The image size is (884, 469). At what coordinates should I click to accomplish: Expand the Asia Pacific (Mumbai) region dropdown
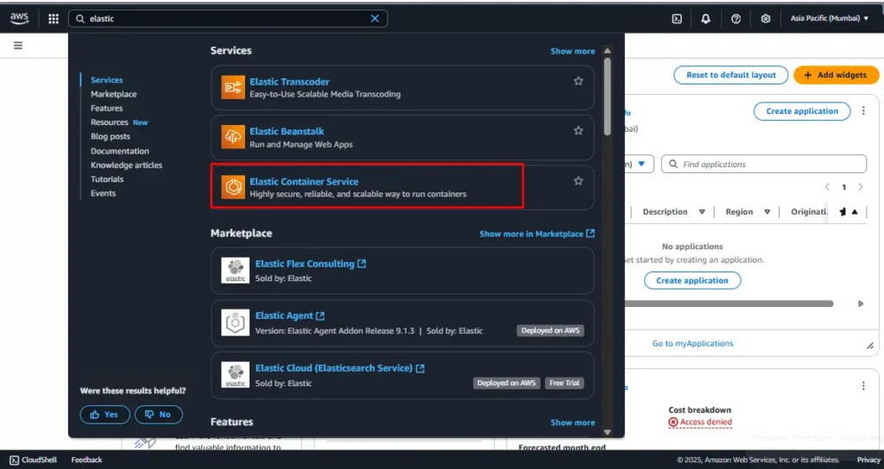point(830,19)
